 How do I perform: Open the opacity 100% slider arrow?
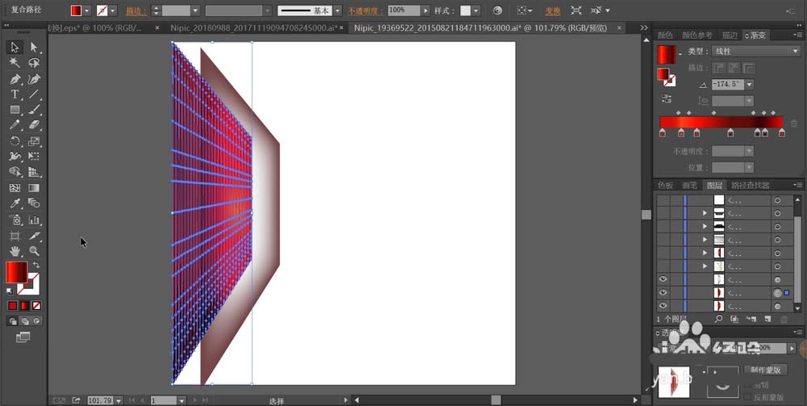point(425,10)
